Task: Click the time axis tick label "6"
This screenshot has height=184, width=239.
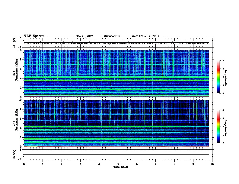Action: [x=137, y=164]
